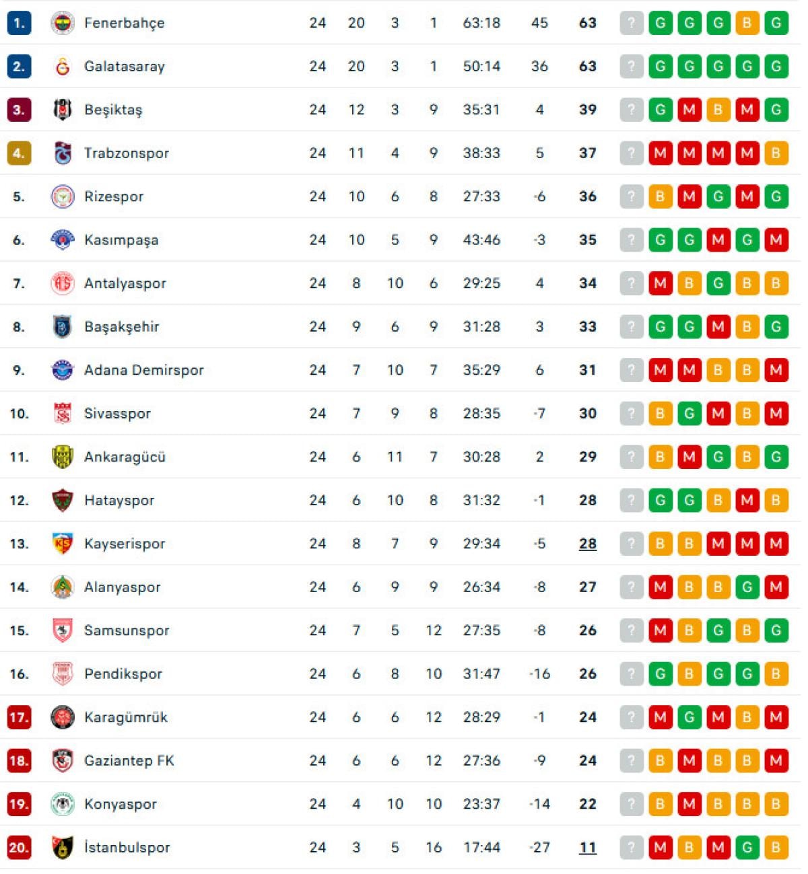Click the İstanbulspor team crest

pos(63,848)
